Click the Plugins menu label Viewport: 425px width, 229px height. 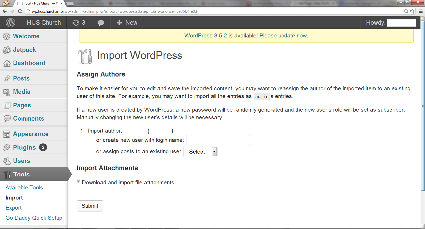point(24,147)
